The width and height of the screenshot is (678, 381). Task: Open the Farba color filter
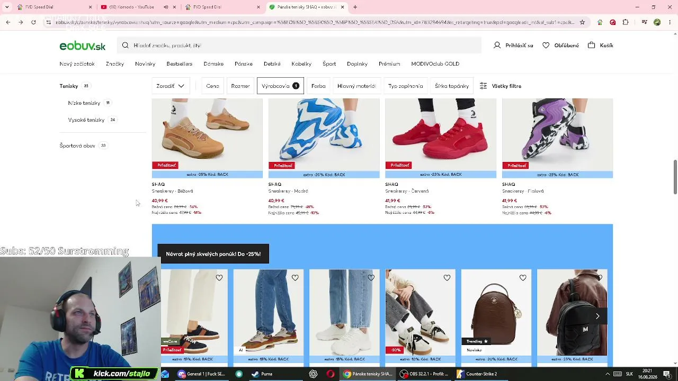click(x=318, y=86)
